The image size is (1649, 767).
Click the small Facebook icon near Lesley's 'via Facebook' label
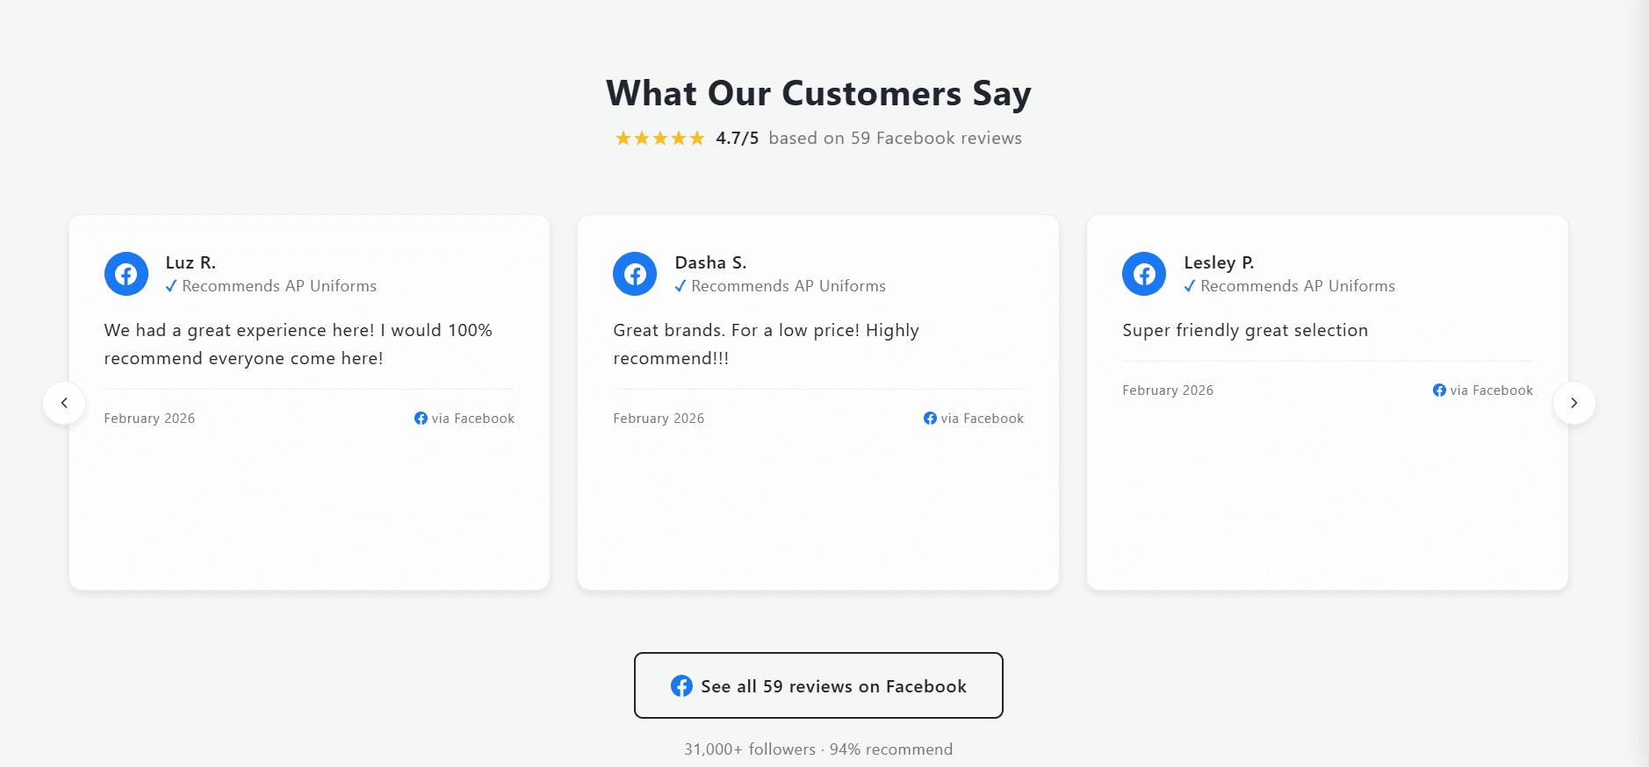pyautogui.click(x=1438, y=390)
